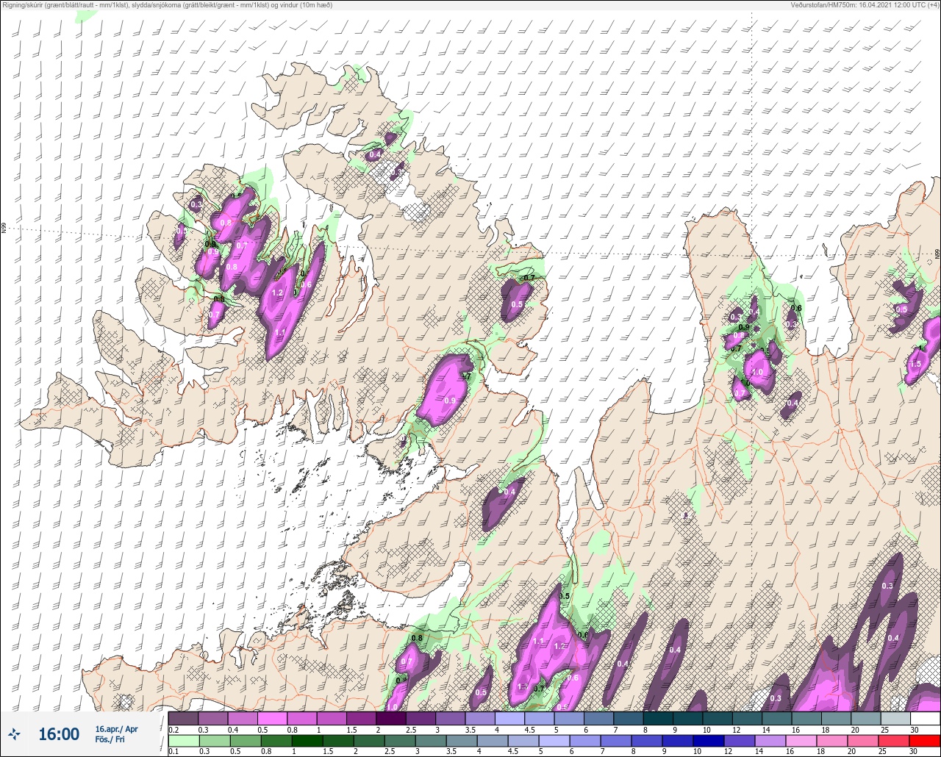Viewport: 941px width, 757px height.
Task: Pick the upper snow legend white swatch after 30
Action: click(925, 718)
